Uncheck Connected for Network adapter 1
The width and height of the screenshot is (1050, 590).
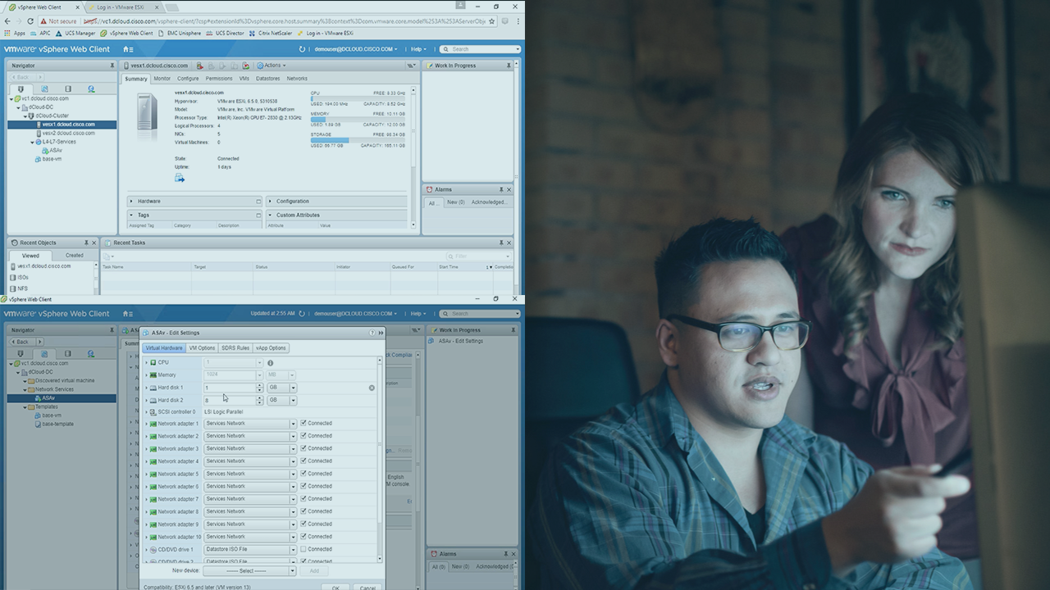(304, 424)
